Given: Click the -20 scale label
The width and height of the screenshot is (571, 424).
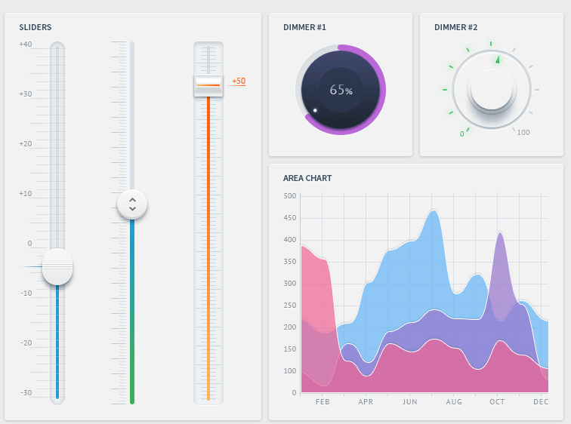Looking at the screenshot, I should click(26, 343).
